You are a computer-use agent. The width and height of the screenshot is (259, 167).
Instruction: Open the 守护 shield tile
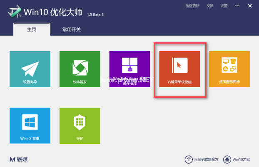pyautogui.click(x=80, y=125)
